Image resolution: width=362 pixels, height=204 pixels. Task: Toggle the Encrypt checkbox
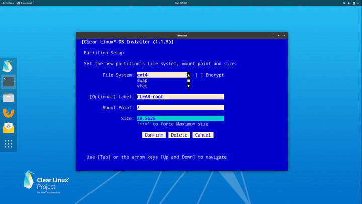point(199,75)
